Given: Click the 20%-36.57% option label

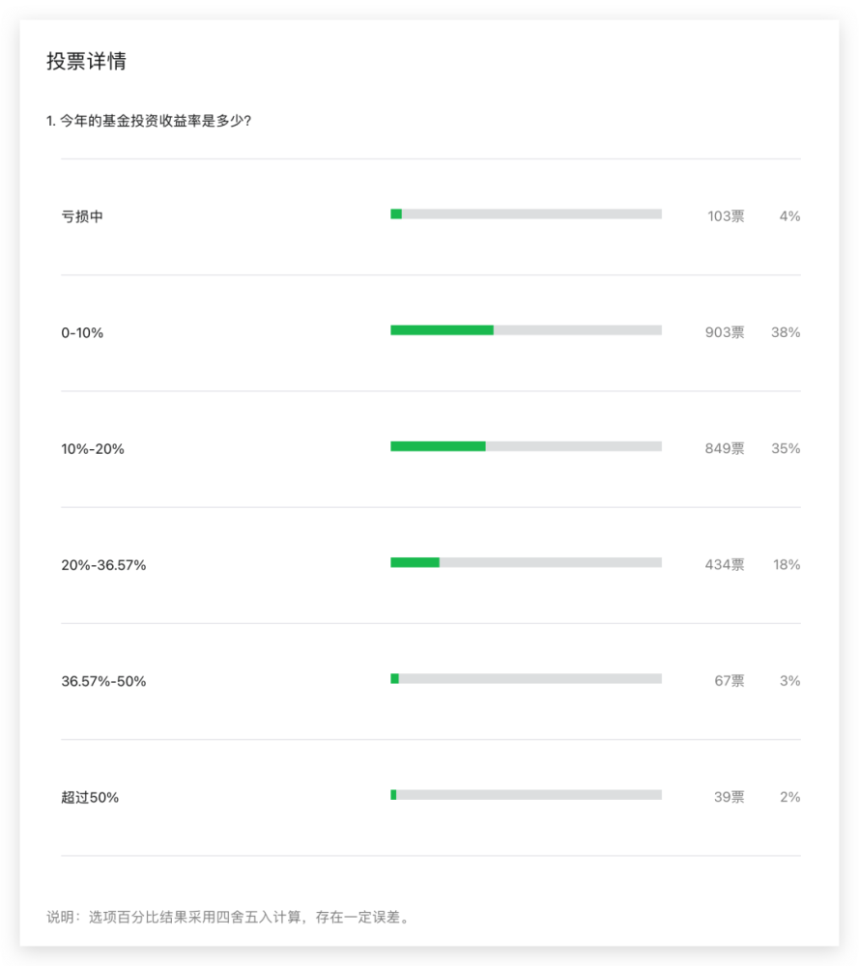Looking at the screenshot, I should [x=103, y=565].
